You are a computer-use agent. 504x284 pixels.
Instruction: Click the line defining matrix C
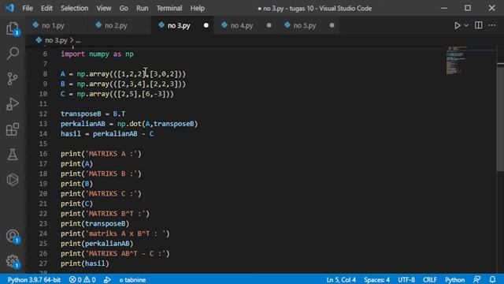pyautogui.click(x=117, y=94)
